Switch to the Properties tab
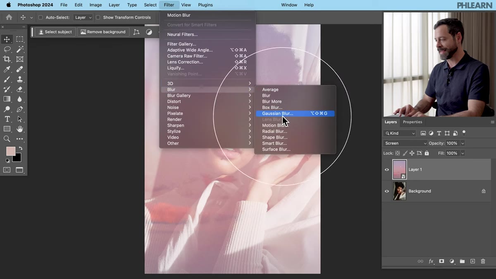496x279 pixels. coord(413,122)
